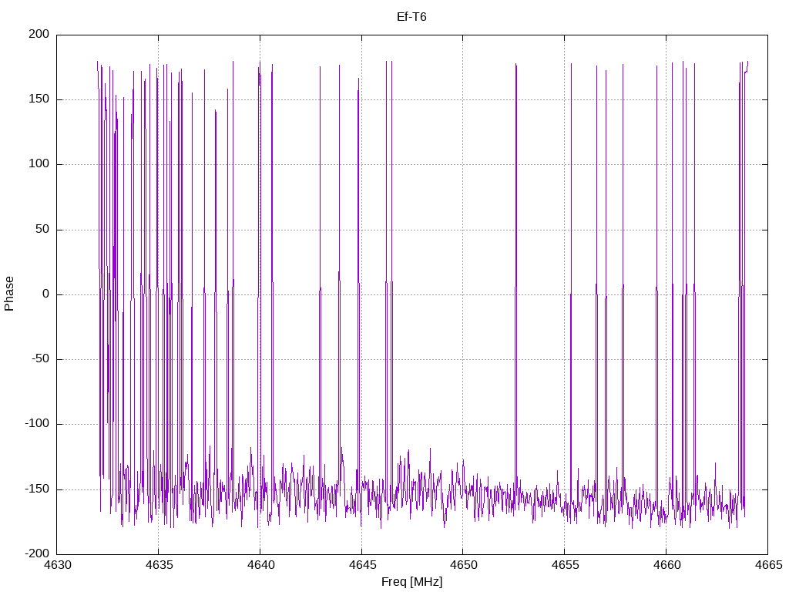This screenshot has width=789, height=592.
Task: Click the x-axis tick label 4640
Action: coord(260,565)
